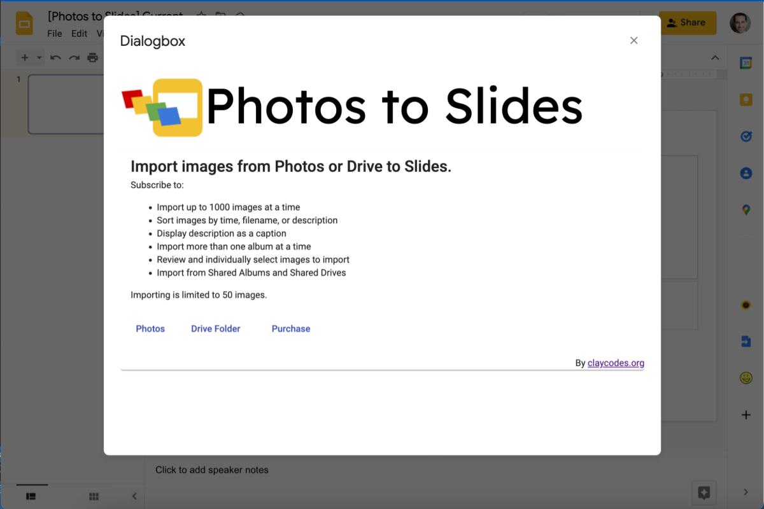
Task: Switch to grid view
Action: (94, 496)
